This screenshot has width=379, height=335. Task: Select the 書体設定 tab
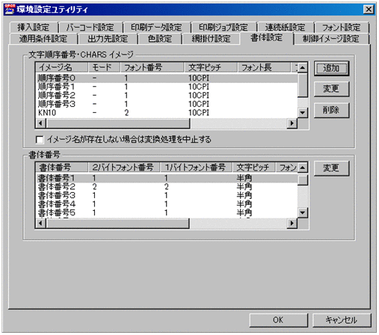click(x=267, y=38)
